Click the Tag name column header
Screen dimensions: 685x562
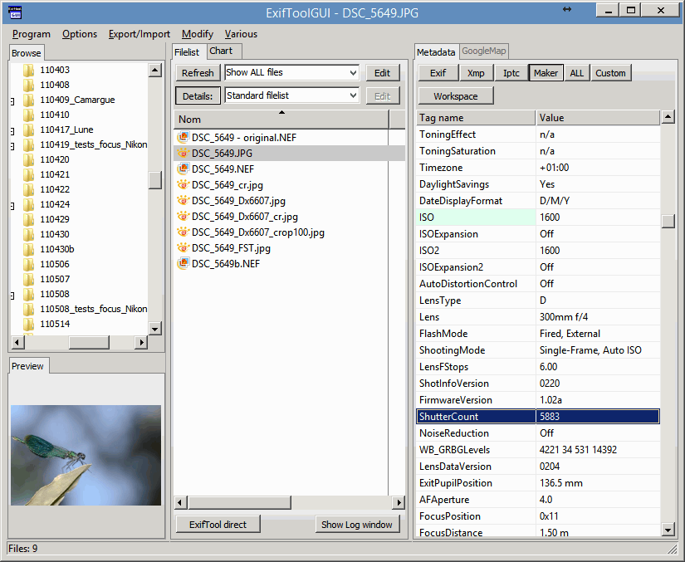coord(476,118)
